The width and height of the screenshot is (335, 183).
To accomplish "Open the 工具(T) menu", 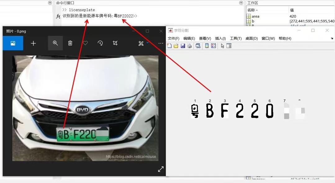I will tap(236, 38).
